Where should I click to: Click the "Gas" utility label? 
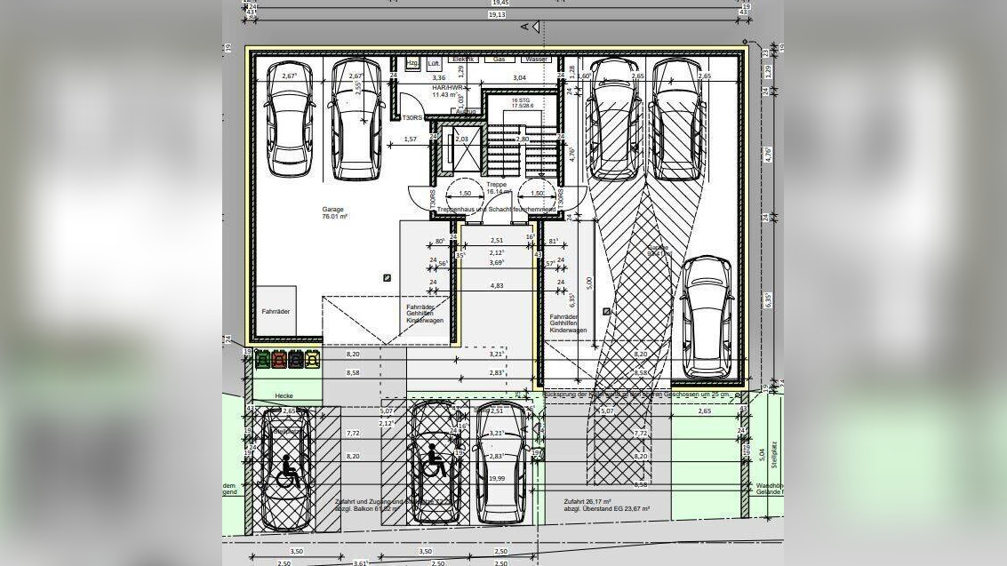pos(499,59)
